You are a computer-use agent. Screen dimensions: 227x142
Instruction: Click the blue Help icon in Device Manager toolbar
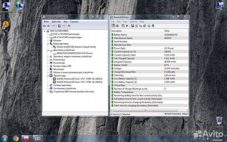(x=59, y=26)
